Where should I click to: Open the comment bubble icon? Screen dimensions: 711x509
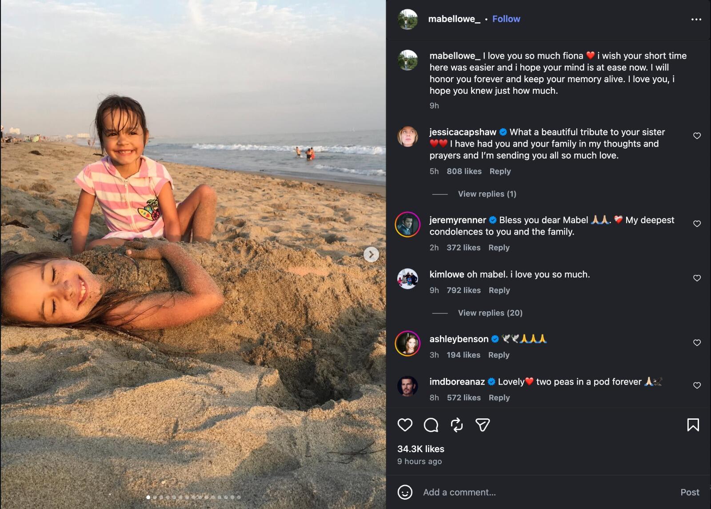pos(431,425)
